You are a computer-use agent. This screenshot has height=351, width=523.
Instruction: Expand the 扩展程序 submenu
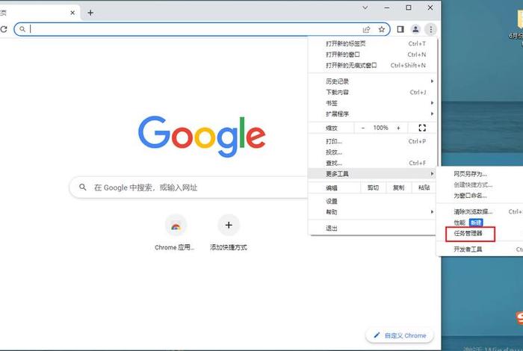[372, 114]
